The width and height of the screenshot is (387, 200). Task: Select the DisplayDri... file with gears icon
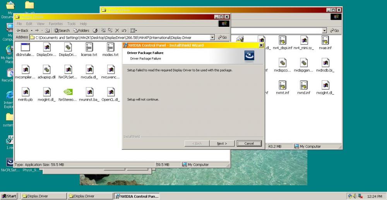(x=68, y=50)
